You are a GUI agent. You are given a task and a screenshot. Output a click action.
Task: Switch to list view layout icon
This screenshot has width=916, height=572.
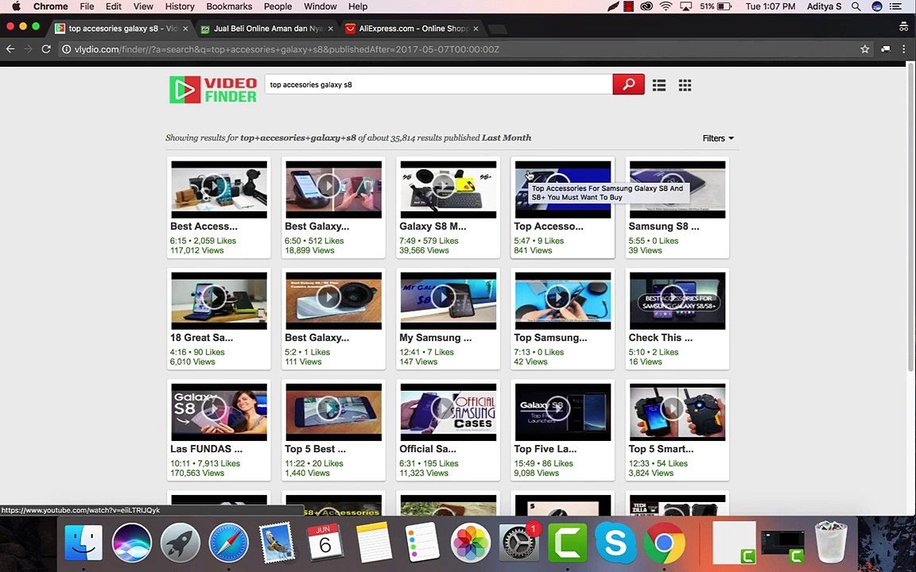(x=659, y=85)
